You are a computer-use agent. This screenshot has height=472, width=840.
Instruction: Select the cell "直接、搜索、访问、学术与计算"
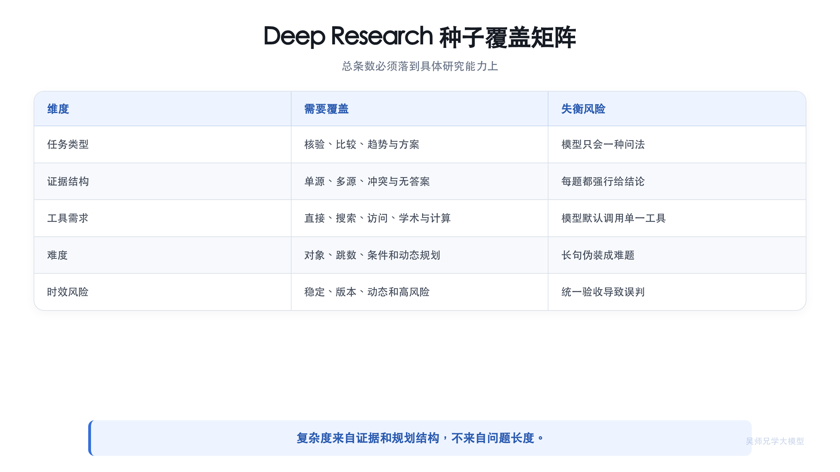click(x=420, y=218)
